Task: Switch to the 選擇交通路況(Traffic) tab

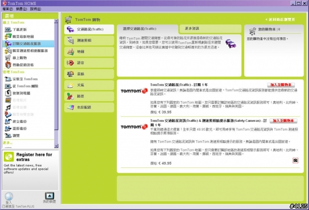Action: 147,29
